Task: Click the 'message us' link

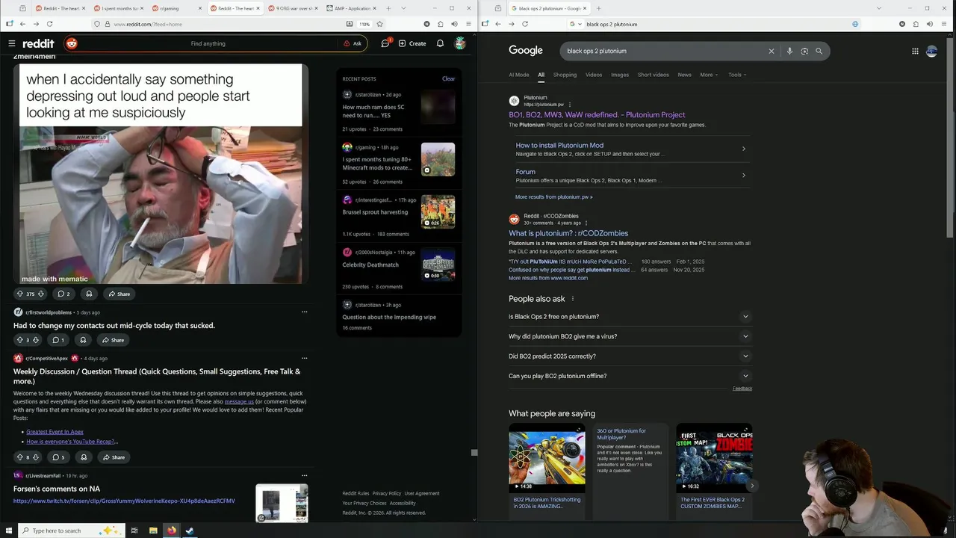Action: tap(239, 401)
